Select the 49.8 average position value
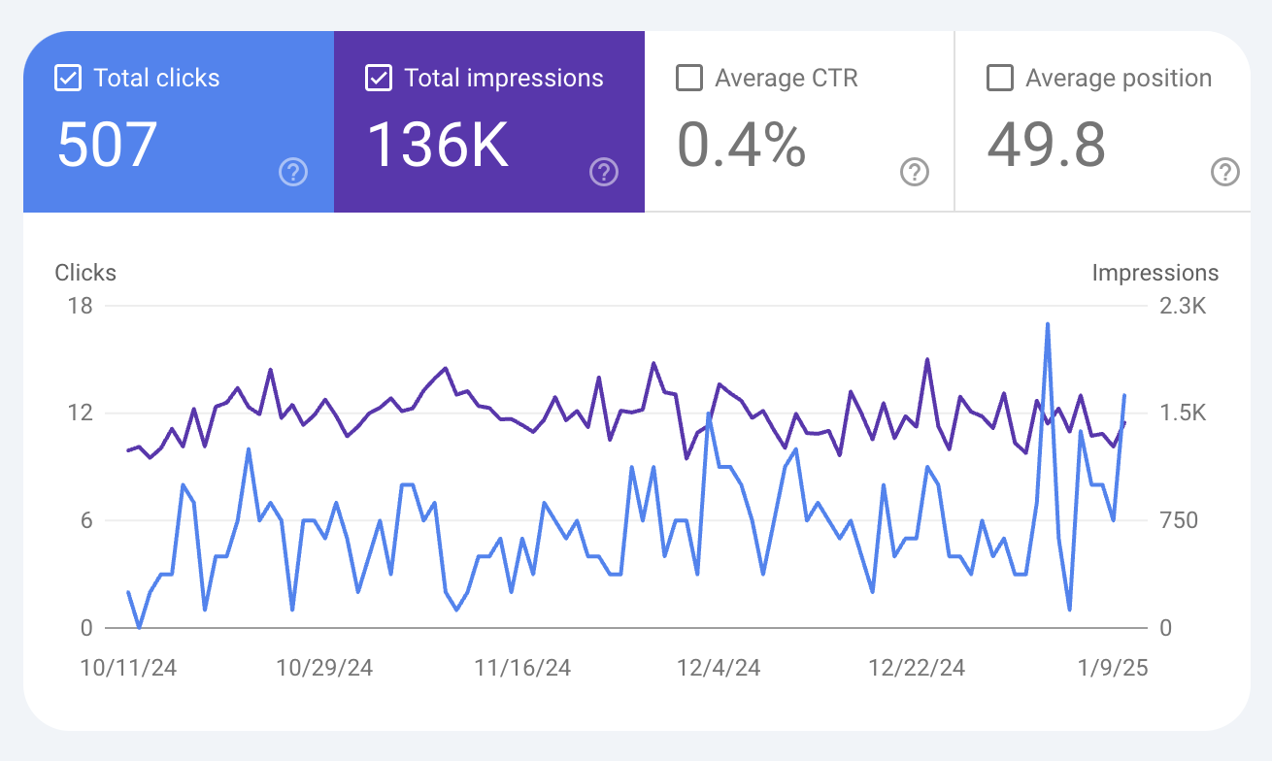 [1047, 145]
